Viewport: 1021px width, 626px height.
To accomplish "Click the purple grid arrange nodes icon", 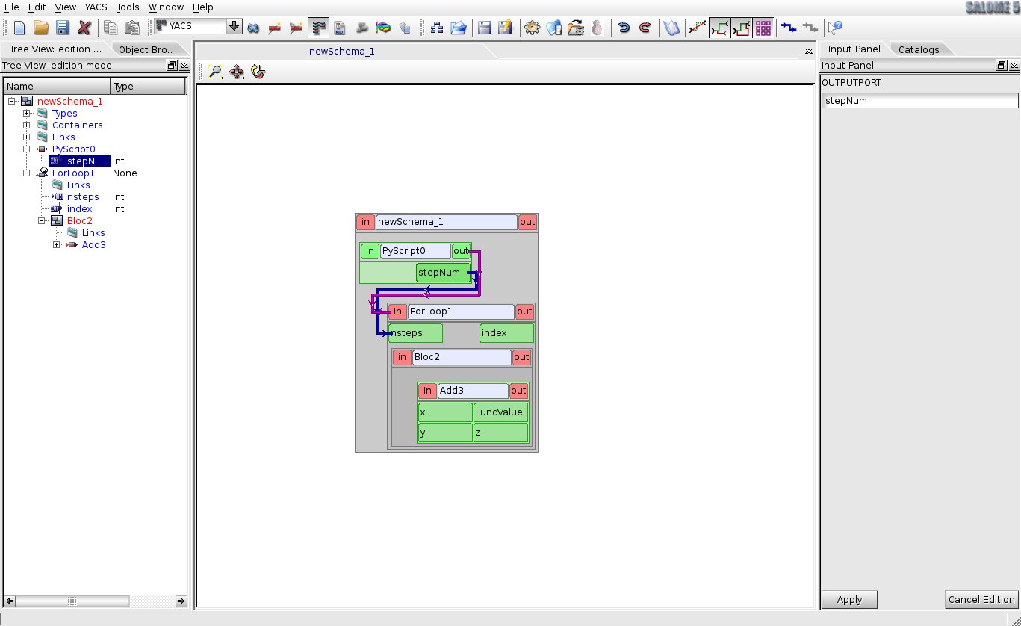I will tap(763, 28).
